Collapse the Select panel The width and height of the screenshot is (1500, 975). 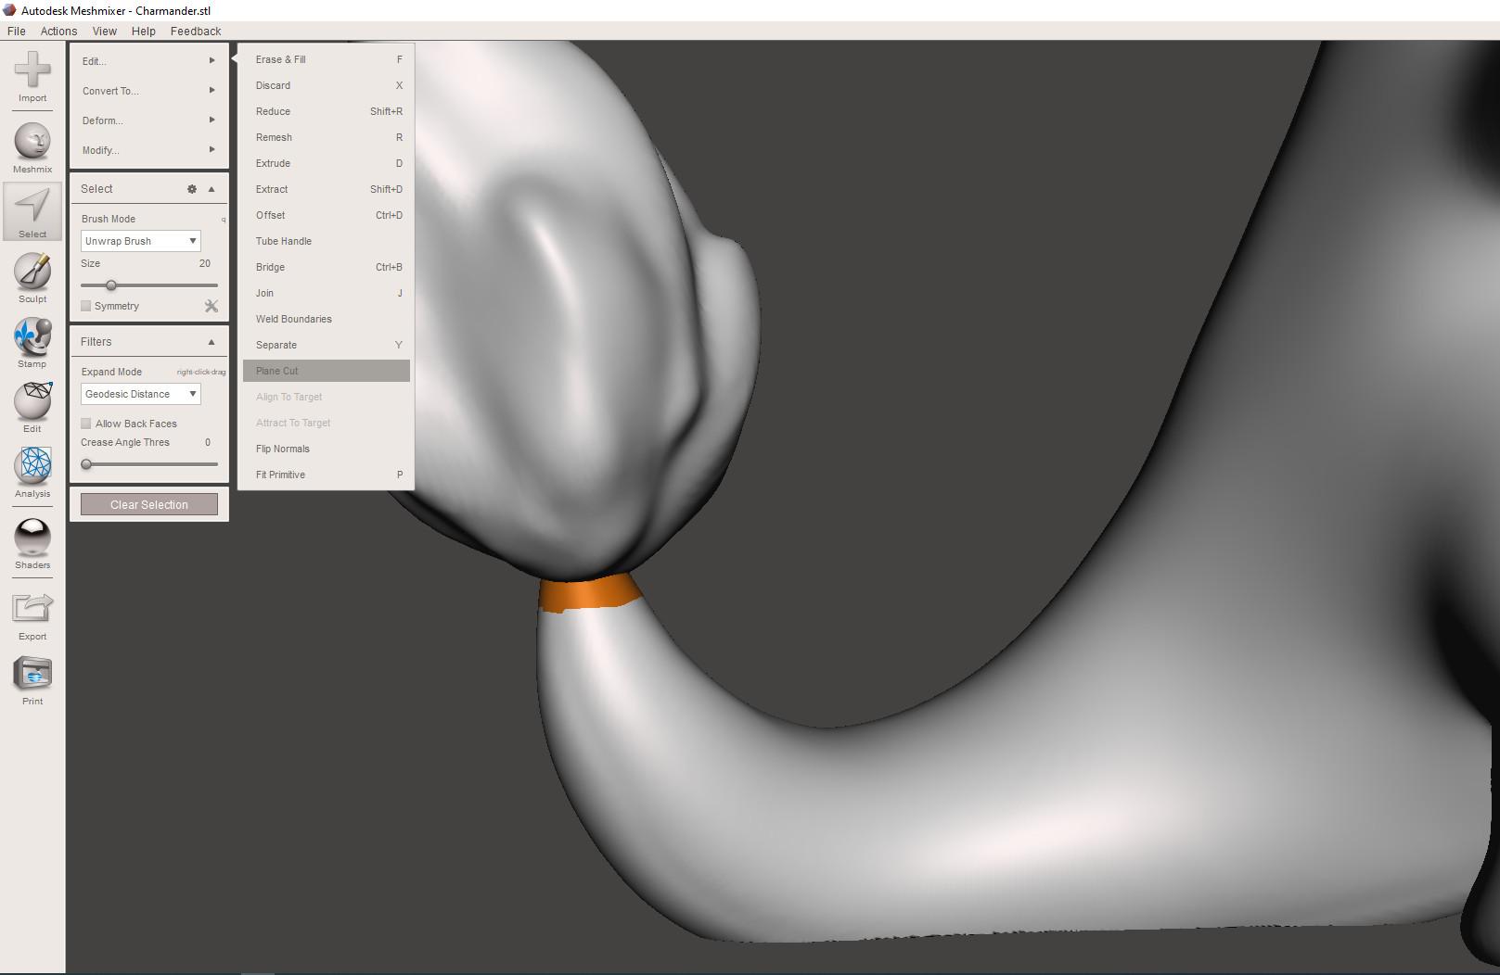click(x=212, y=189)
